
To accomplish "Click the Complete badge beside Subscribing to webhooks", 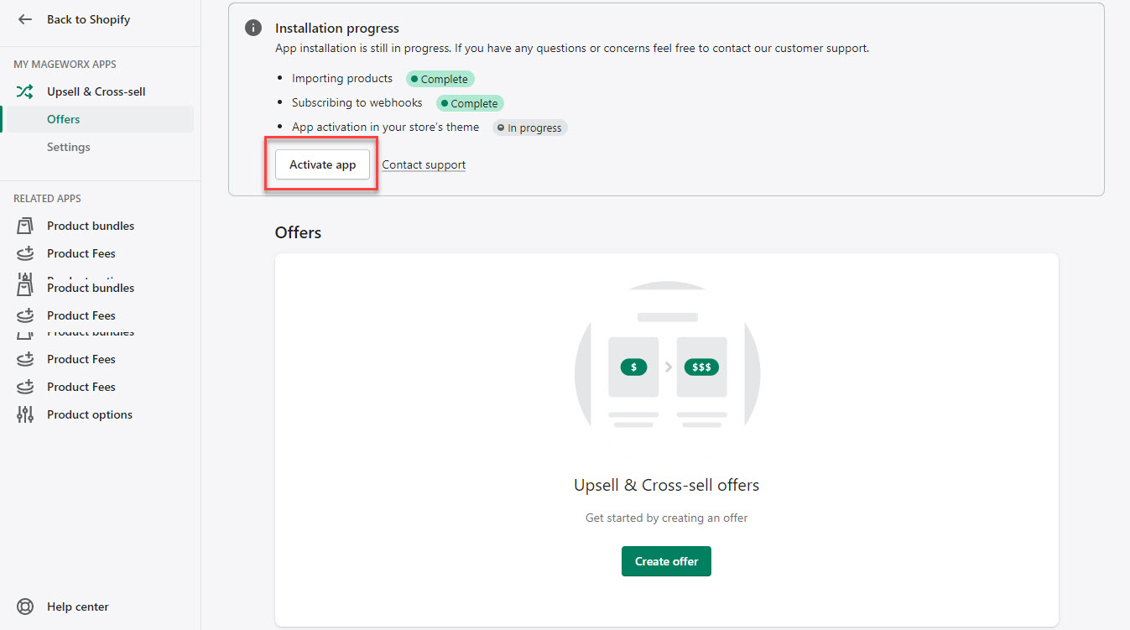I will [470, 102].
